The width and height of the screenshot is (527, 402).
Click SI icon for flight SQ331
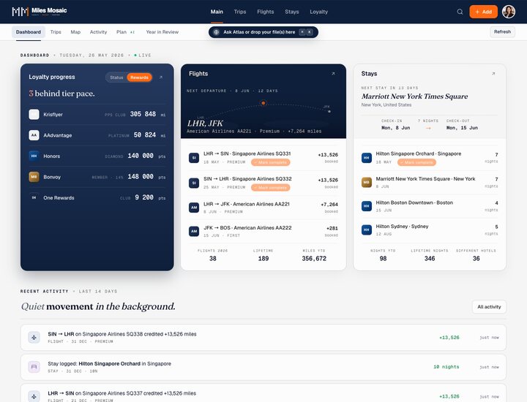194,158
